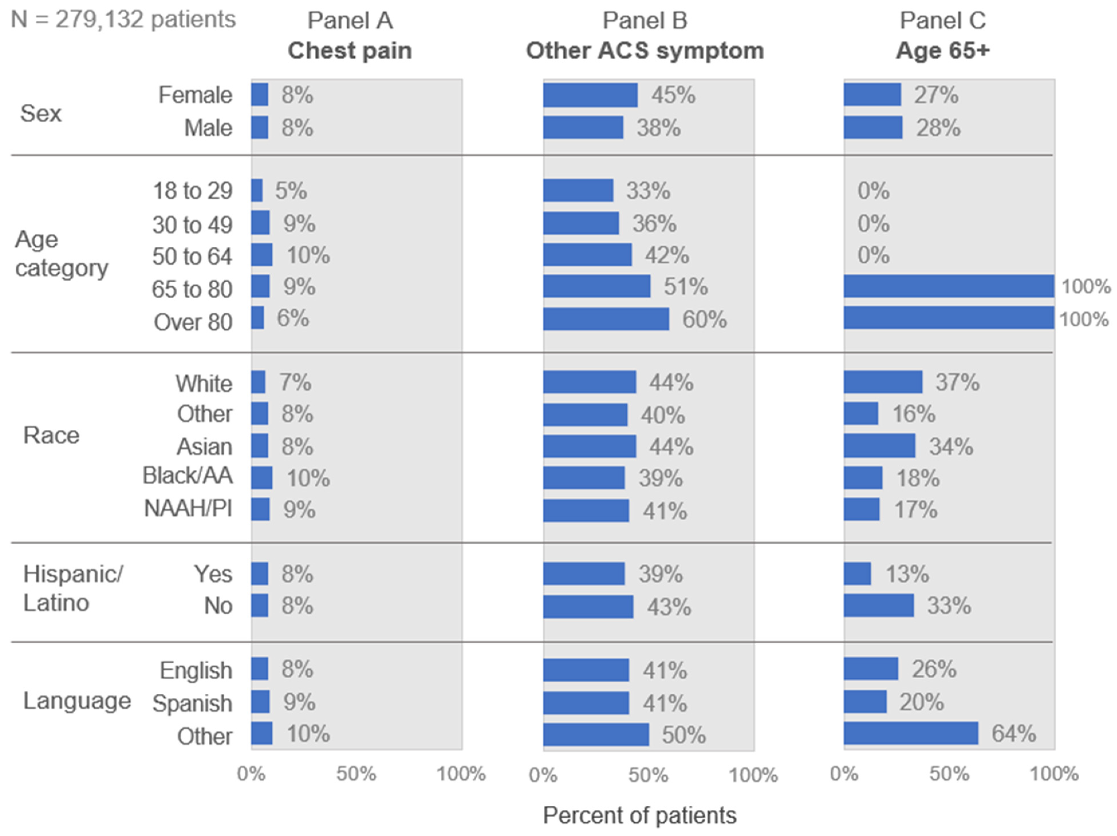Image resolution: width=1117 pixels, height=836 pixels.
Task: Click the Sex group label
Action: pos(41,113)
